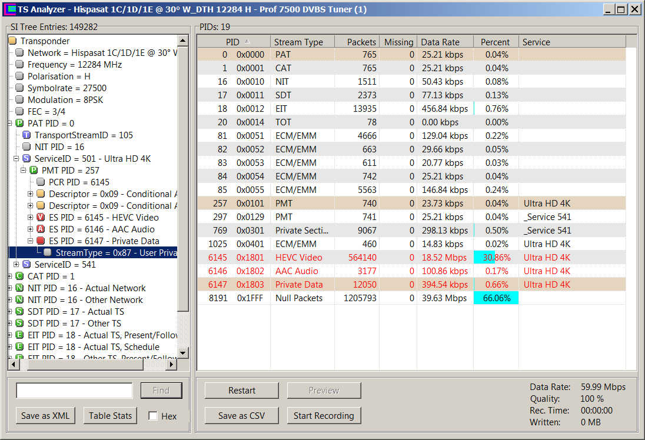Click the S icon next to ServiceID = 501
The width and height of the screenshot is (645, 440).
point(26,159)
